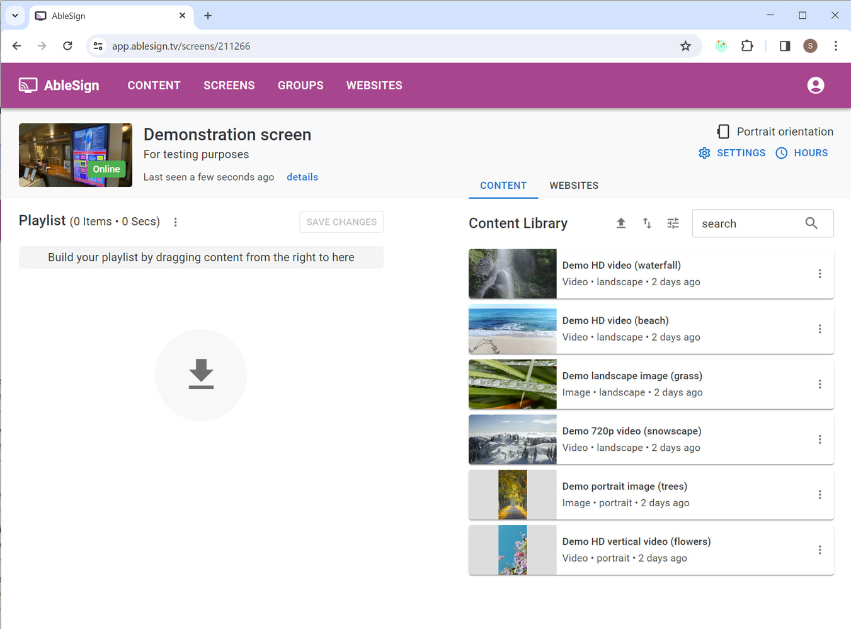851x629 pixels.
Task: Click the magnifier icon in search box
Action: 811,224
